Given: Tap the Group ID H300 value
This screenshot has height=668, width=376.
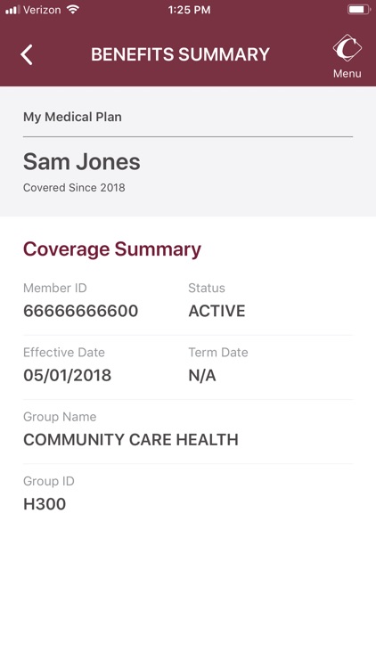Looking at the screenshot, I should (45, 504).
